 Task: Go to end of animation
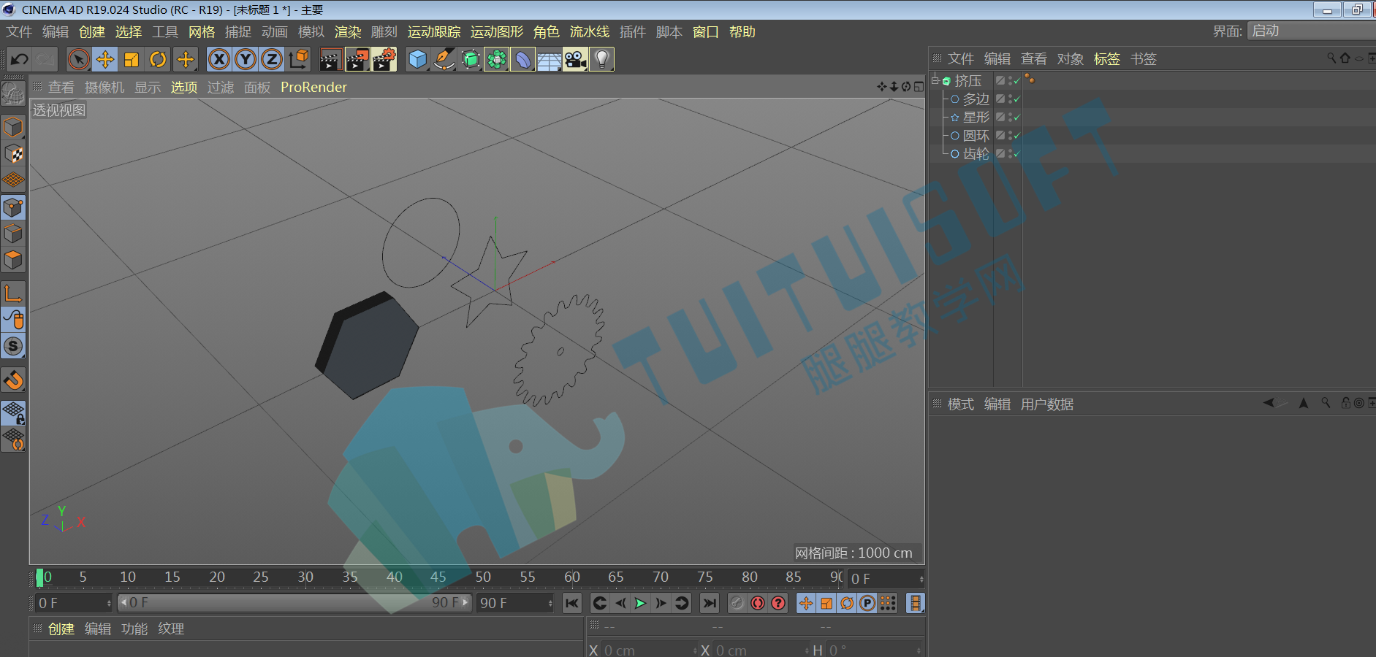click(x=709, y=603)
